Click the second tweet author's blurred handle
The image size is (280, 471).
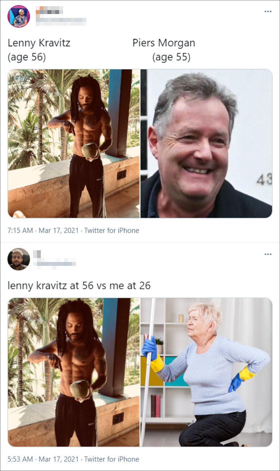tap(54, 264)
